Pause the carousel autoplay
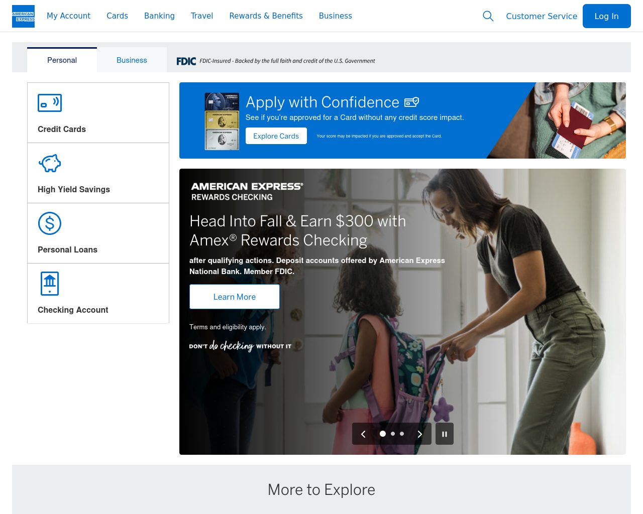 tap(445, 434)
